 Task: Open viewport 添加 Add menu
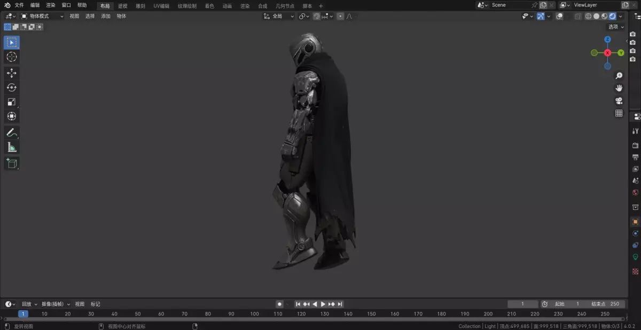pos(106,16)
